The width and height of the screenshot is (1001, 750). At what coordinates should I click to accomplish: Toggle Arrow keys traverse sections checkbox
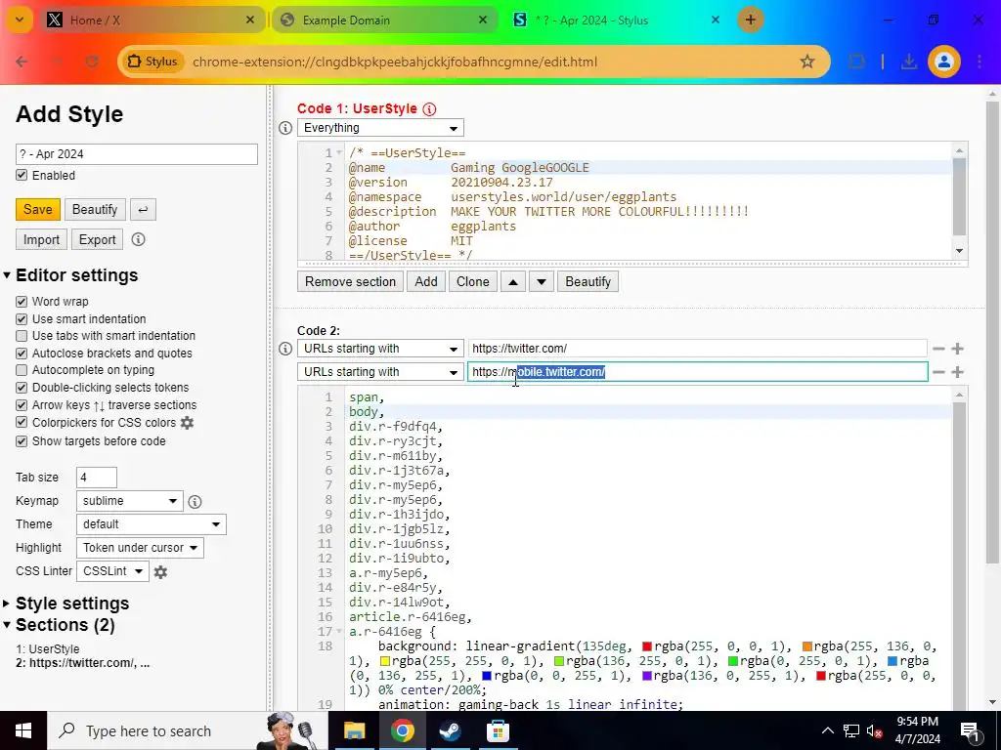(x=22, y=405)
